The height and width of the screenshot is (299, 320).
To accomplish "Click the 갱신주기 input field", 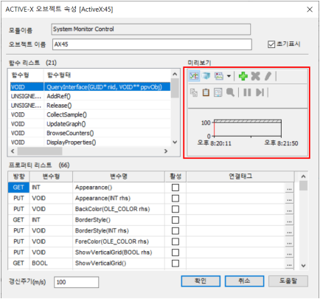I will [76, 282].
